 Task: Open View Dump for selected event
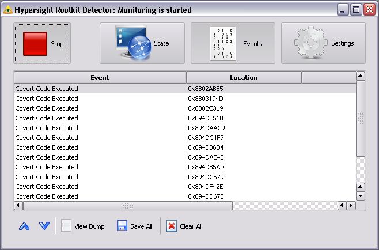(x=83, y=226)
